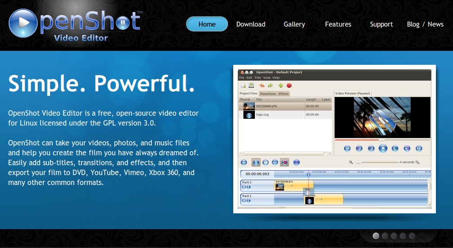Screen dimensions: 453x248
Task: Switch to the second slideshow dot
Action: (x=385, y=236)
